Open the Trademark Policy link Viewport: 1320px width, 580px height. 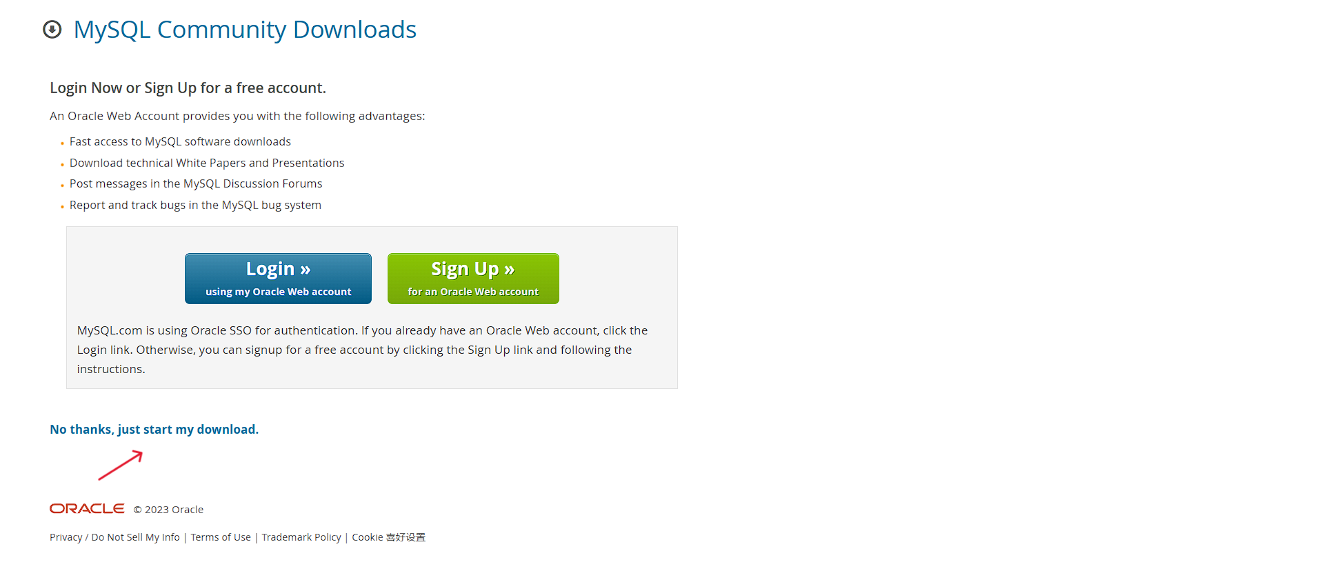coord(301,537)
